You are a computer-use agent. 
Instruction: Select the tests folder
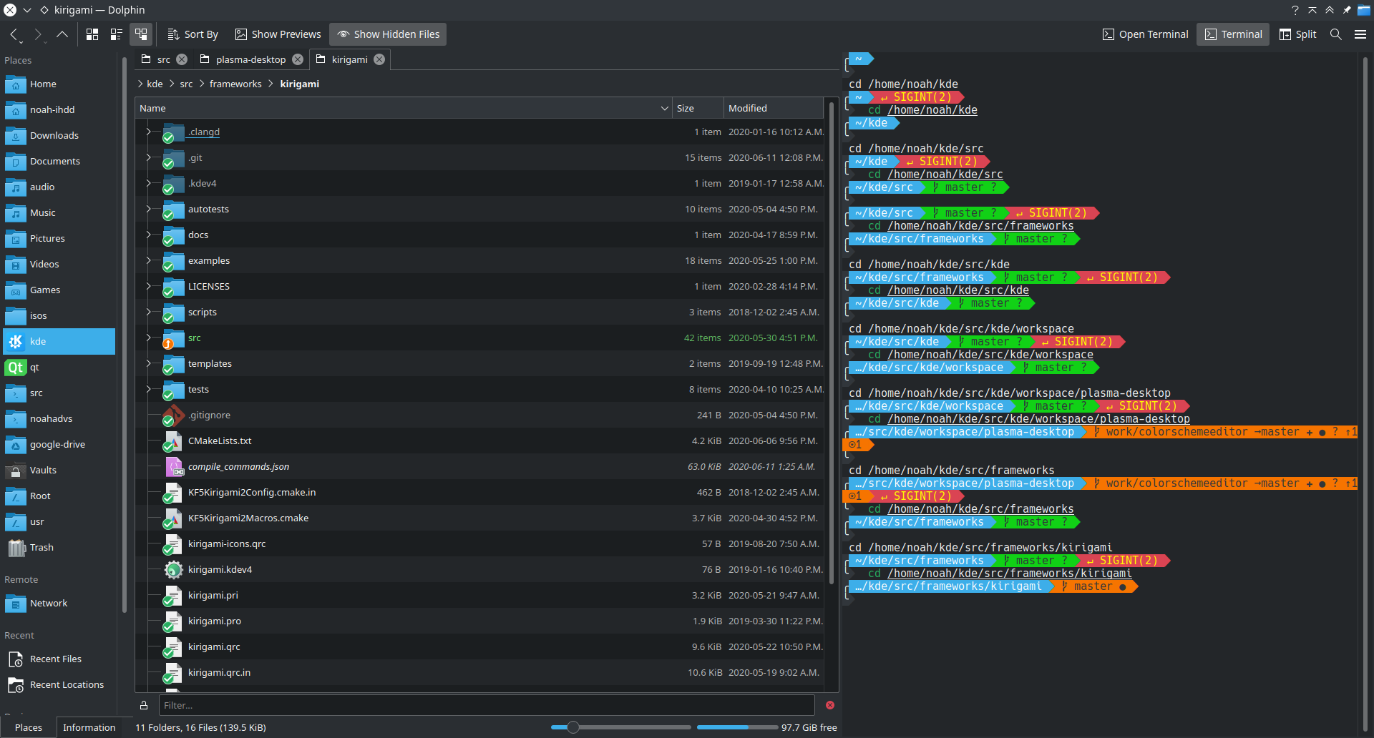198,389
